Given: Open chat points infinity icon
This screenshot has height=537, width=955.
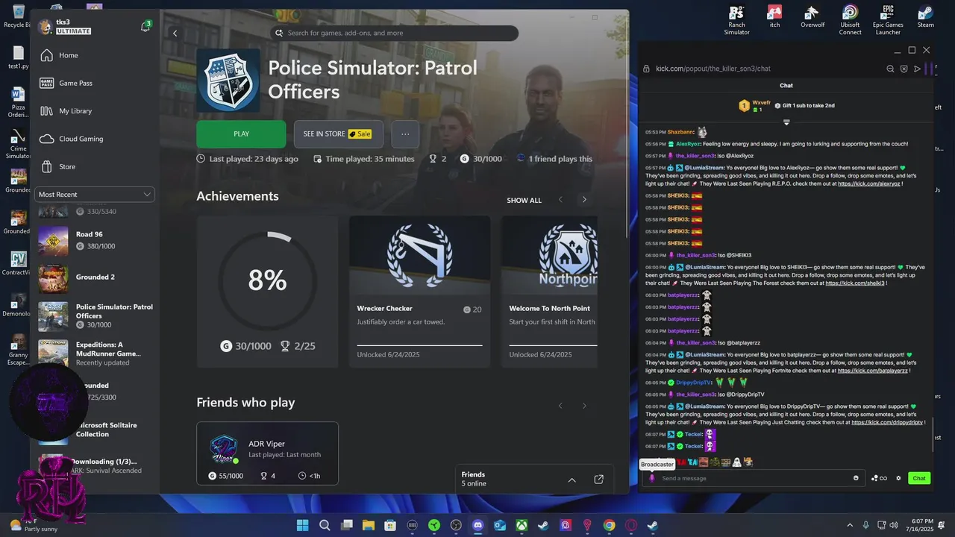Looking at the screenshot, I should point(880,478).
